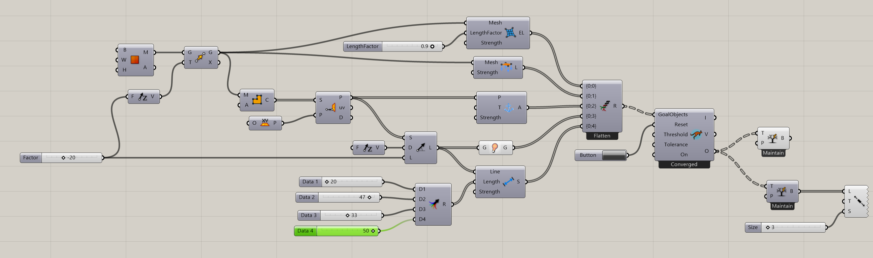Select the Tree Branch icon with unconnected output
The image size is (873, 258).
click(x=772, y=138)
